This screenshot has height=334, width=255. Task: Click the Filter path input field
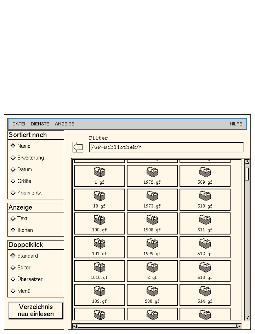pyautogui.click(x=166, y=147)
